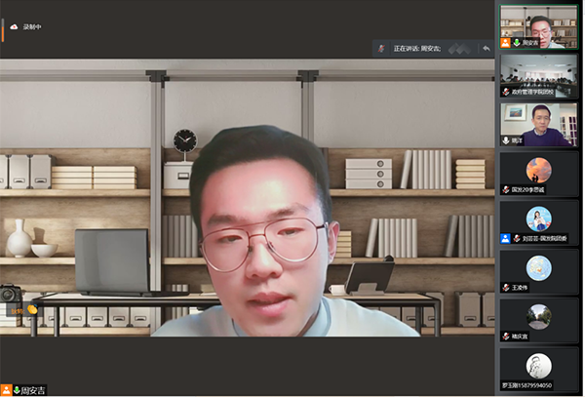
Task: Click 王凌伟's globe avatar
Action: [x=538, y=268]
